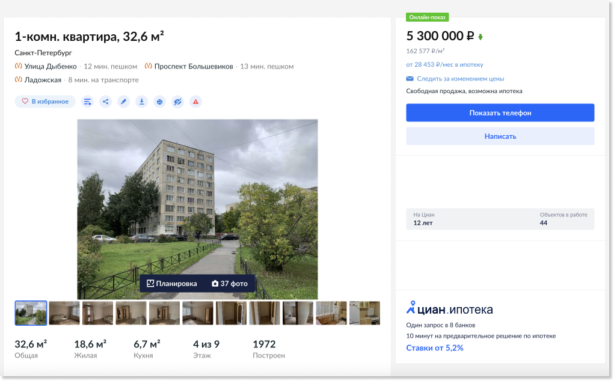The height and width of the screenshot is (381, 614).
Task: Click '162 577 ₽/м²' price per meter
Action: pos(425,51)
